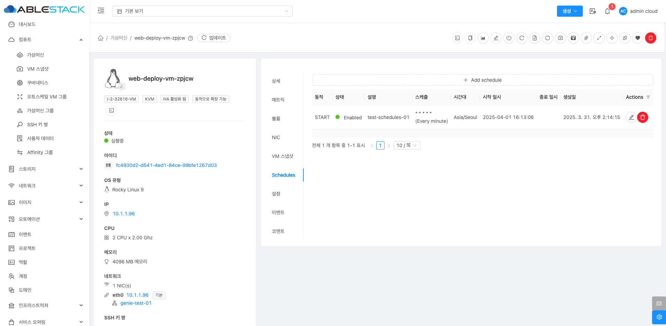Image resolution: width=666 pixels, height=326 pixels.
Task: Open the genie-test-01 network link
Action: click(x=136, y=303)
